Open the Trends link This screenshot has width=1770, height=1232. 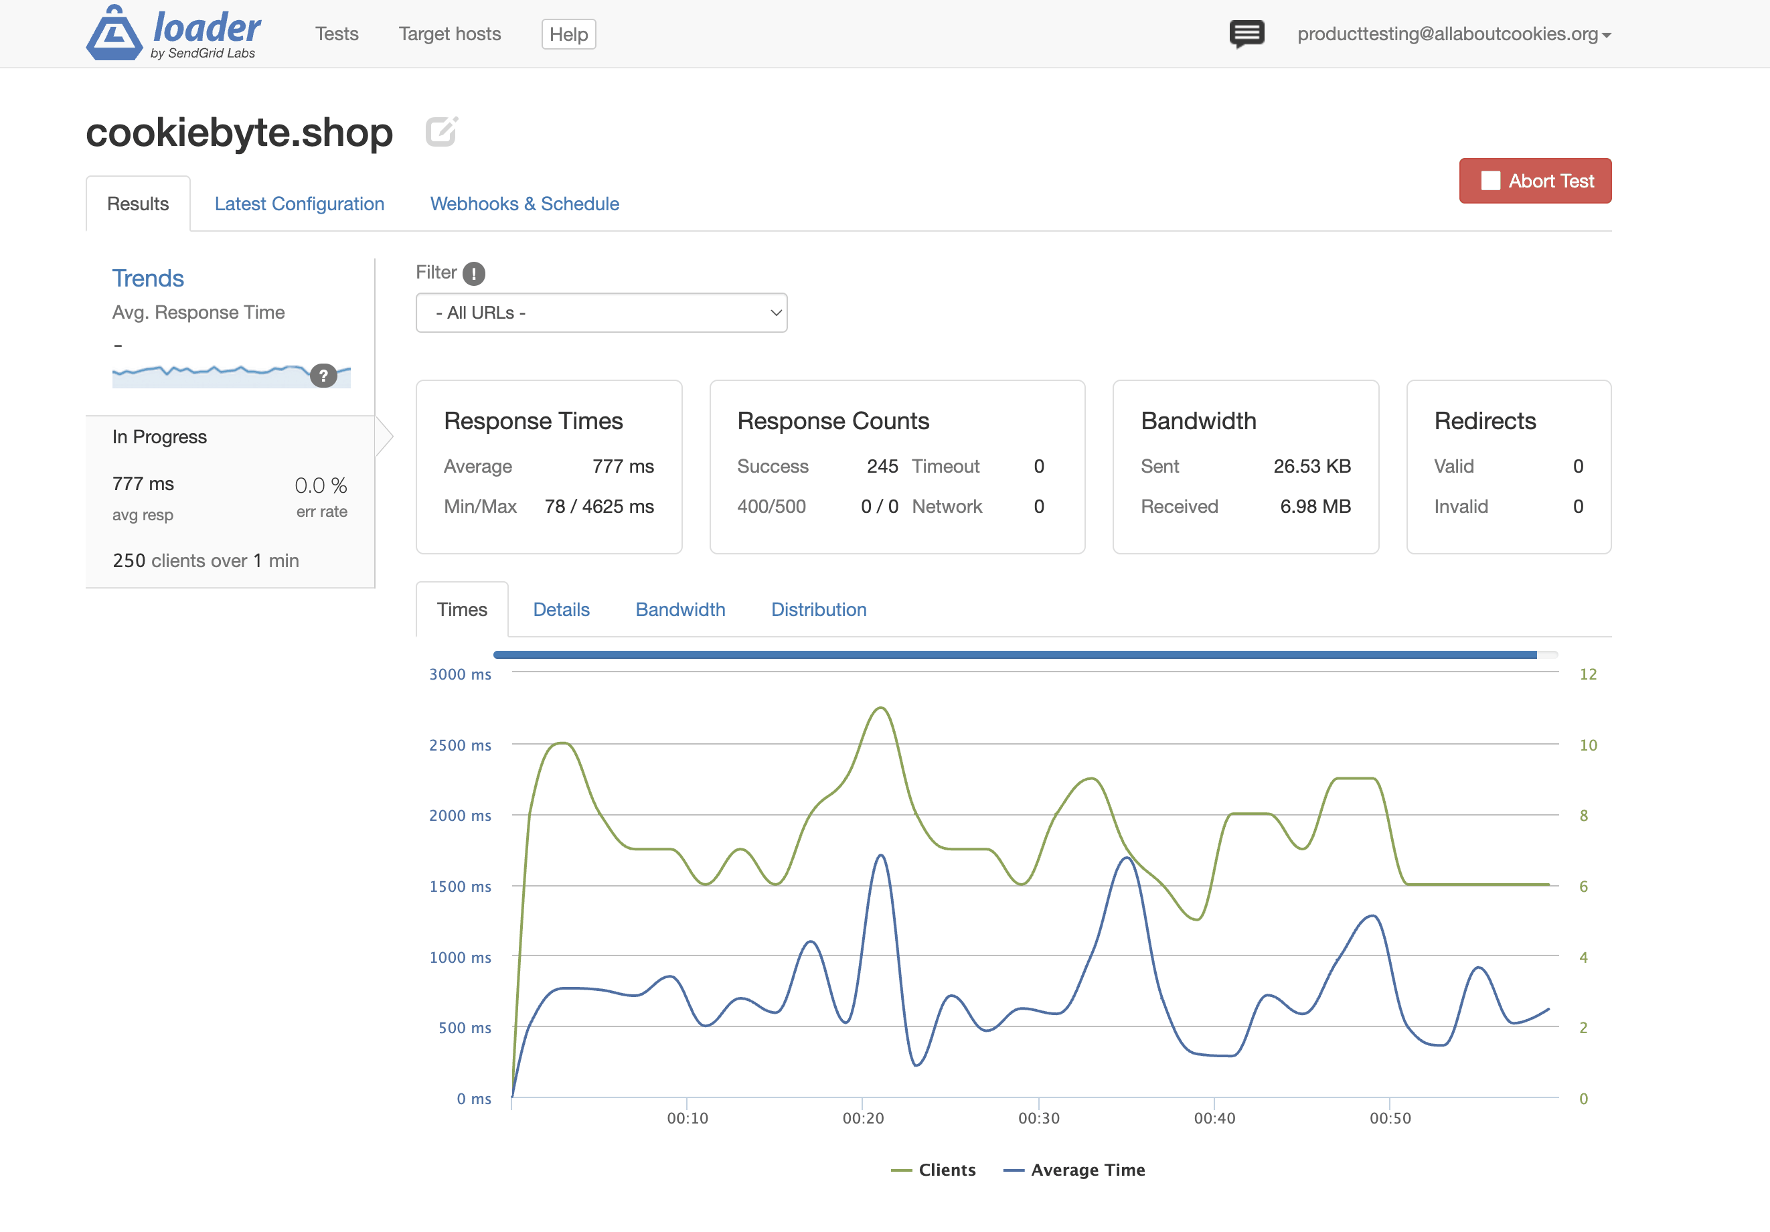(147, 278)
